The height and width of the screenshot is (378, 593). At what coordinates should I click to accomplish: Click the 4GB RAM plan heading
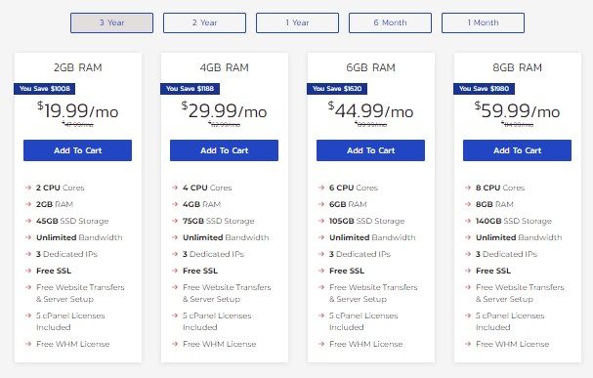pyautogui.click(x=225, y=67)
